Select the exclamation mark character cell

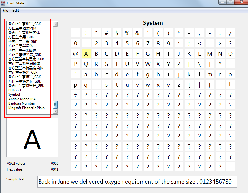pos(86,33)
